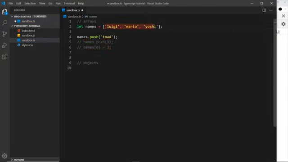Viewport: 288px width, 162px height.
Task: Split the editor to the right
Action: pos(264,10)
